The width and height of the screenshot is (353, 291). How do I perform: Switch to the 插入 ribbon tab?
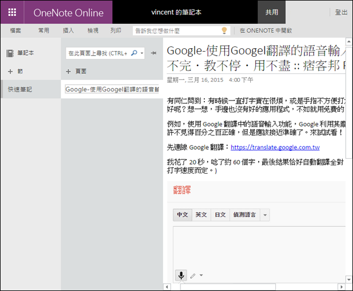(x=69, y=31)
